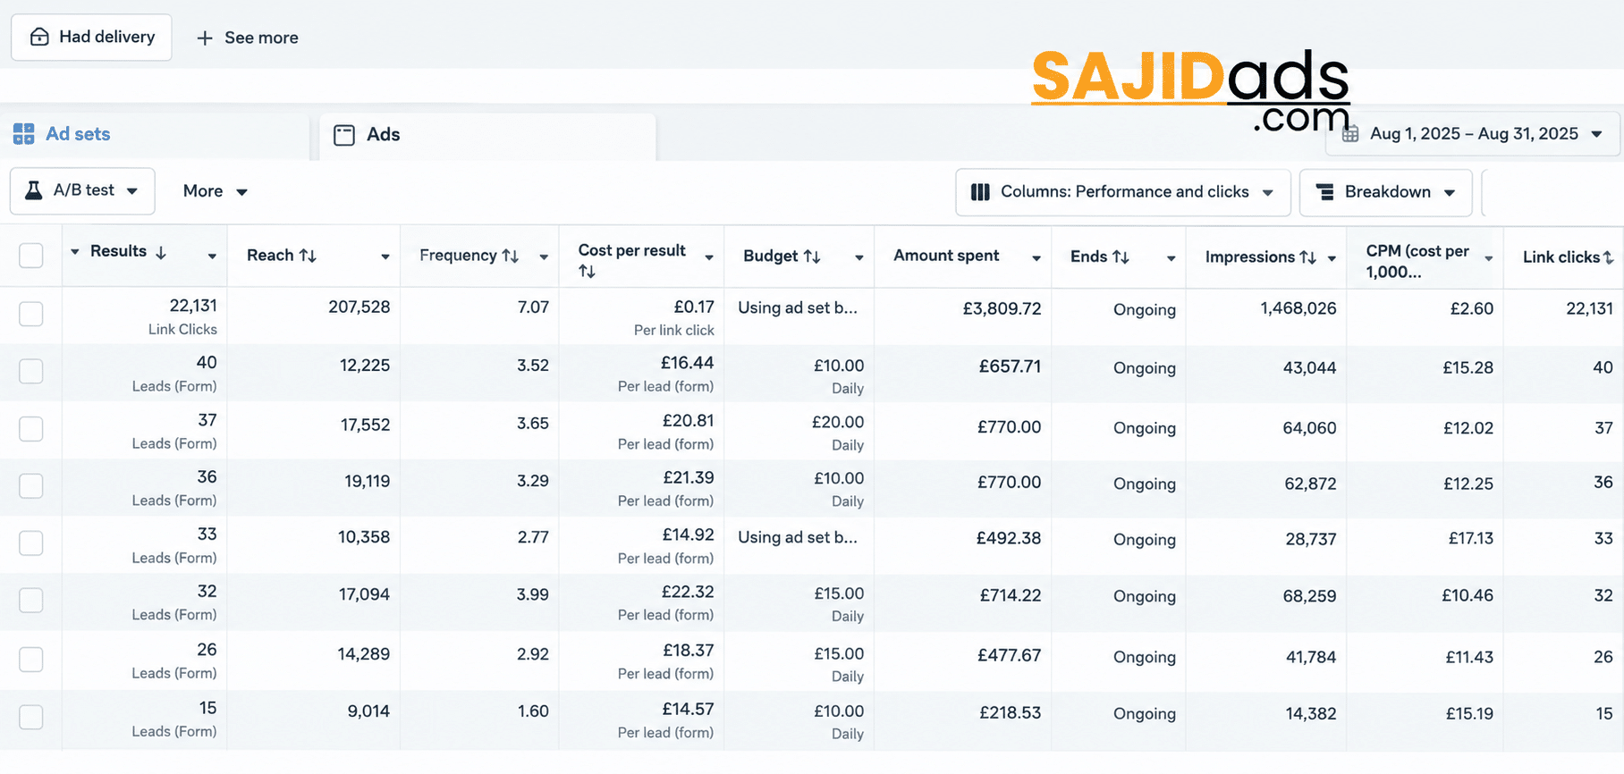The height and width of the screenshot is (774, 1624).
Task: Click the Ads tab window icon
Action: (x=344, y=135)
